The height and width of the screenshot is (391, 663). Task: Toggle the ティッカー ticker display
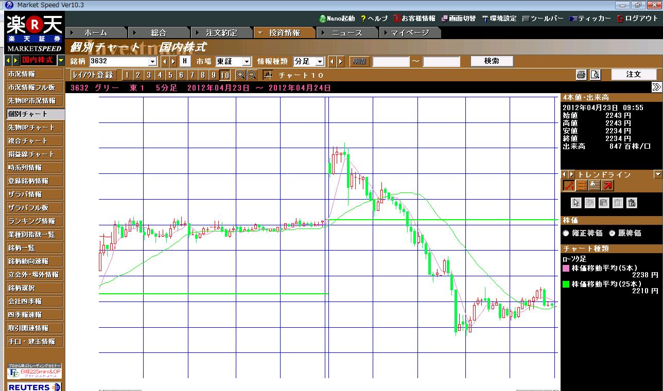coord(590,19)
